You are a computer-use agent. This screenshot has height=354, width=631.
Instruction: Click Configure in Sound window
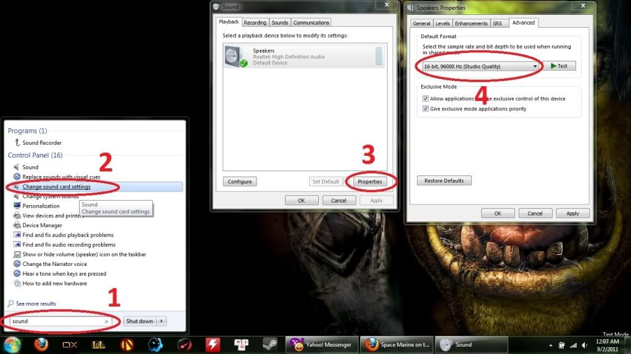click(239, 182)
